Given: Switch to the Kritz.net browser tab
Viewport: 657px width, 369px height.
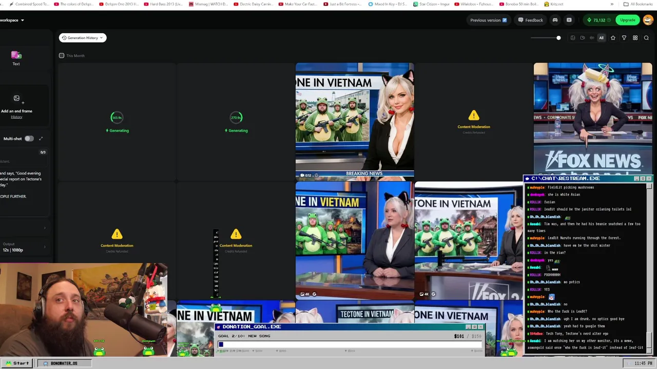Looking at the screenshot, I should tap(553, 4).
